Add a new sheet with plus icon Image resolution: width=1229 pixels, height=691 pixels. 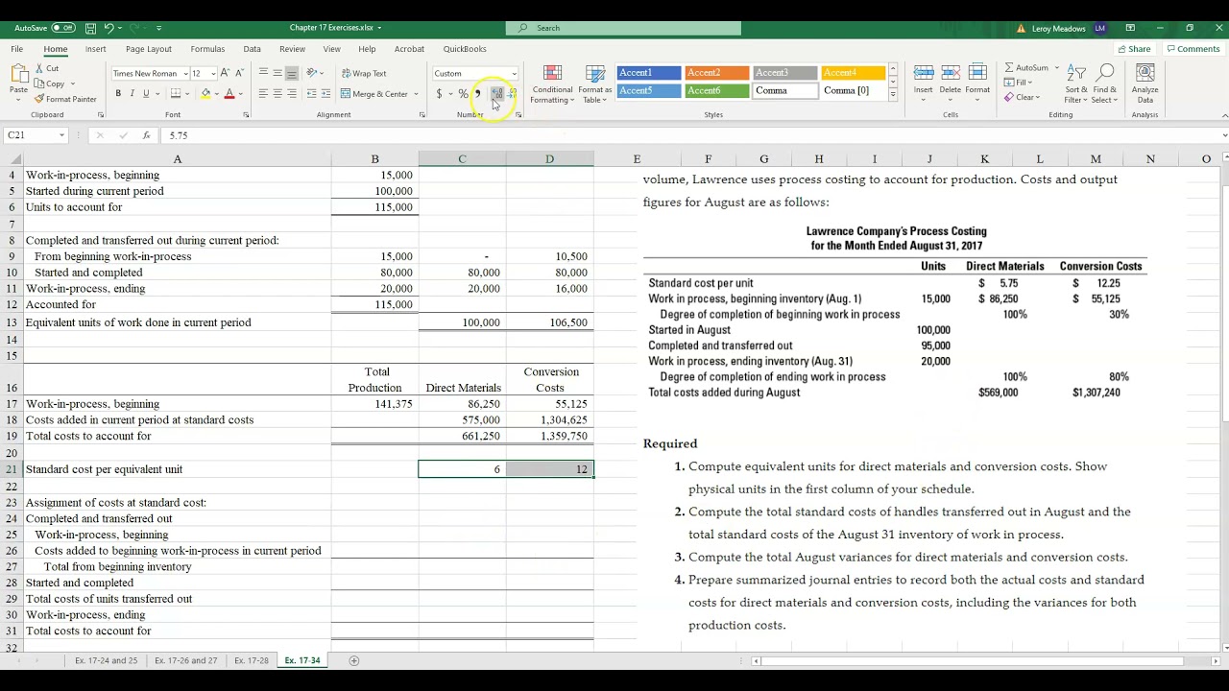tap(354, 660)
